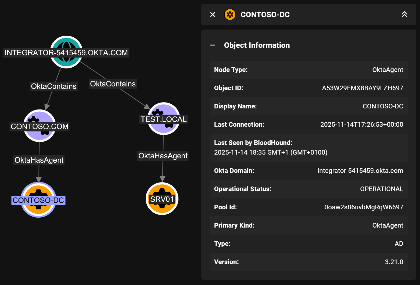Click the Operational Status: field label
The image size is (420, 285).
pos(243,189)
